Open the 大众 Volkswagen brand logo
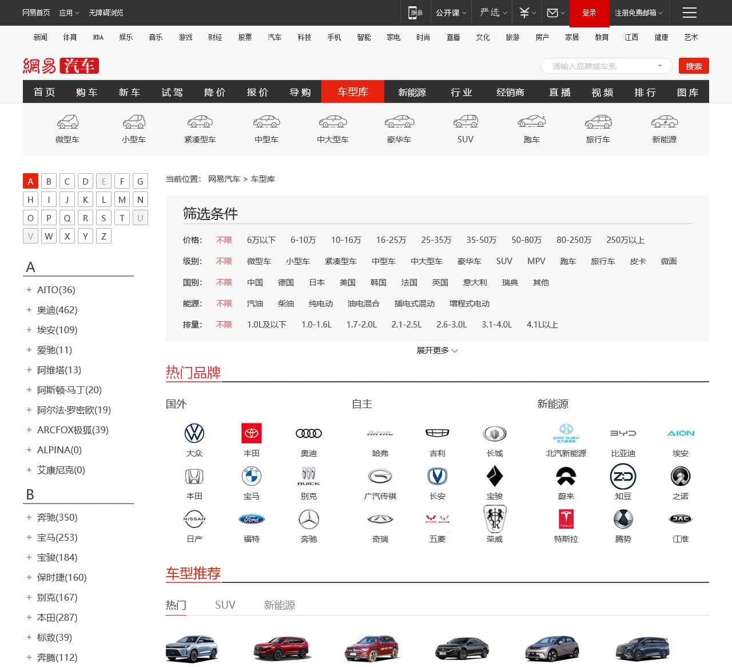Viewport: 732px width, 667px height. (x=194, y=433)
